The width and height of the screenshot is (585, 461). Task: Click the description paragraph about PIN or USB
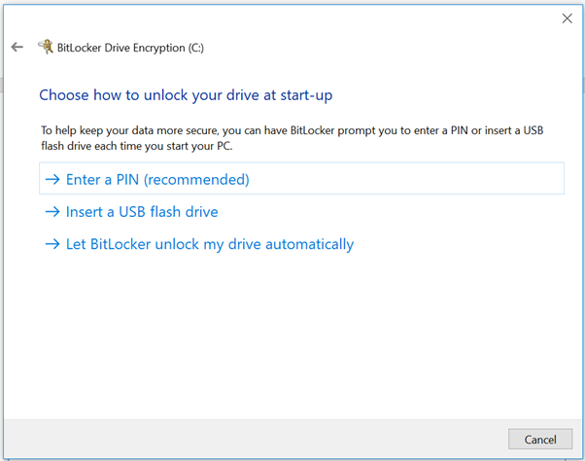292,138
